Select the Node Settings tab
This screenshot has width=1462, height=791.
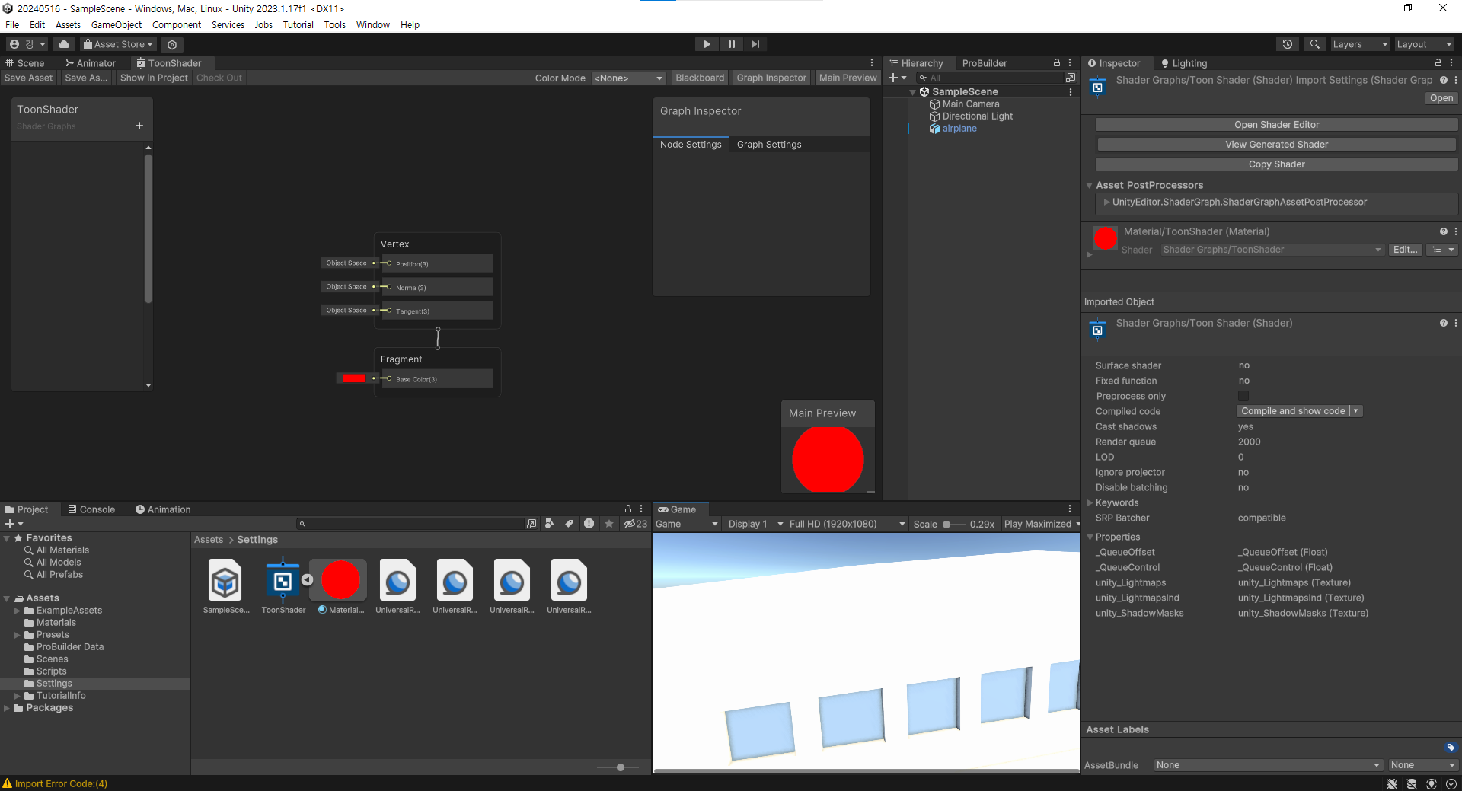click(x=691, y=144)
